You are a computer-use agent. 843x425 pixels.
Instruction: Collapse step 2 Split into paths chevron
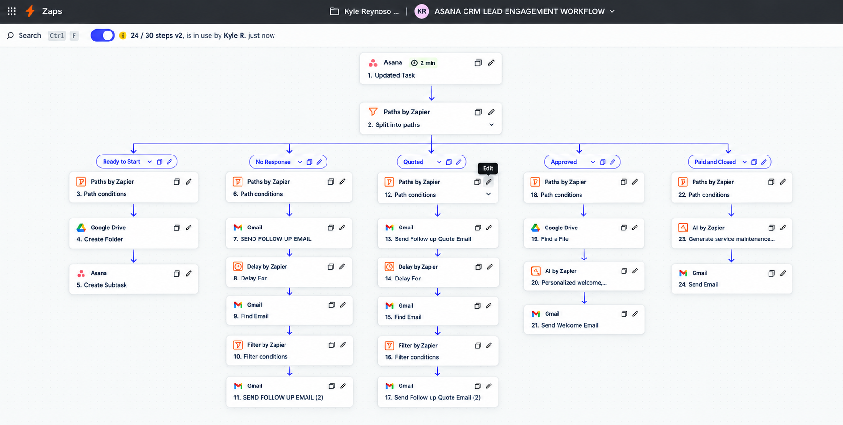[491, 124]
